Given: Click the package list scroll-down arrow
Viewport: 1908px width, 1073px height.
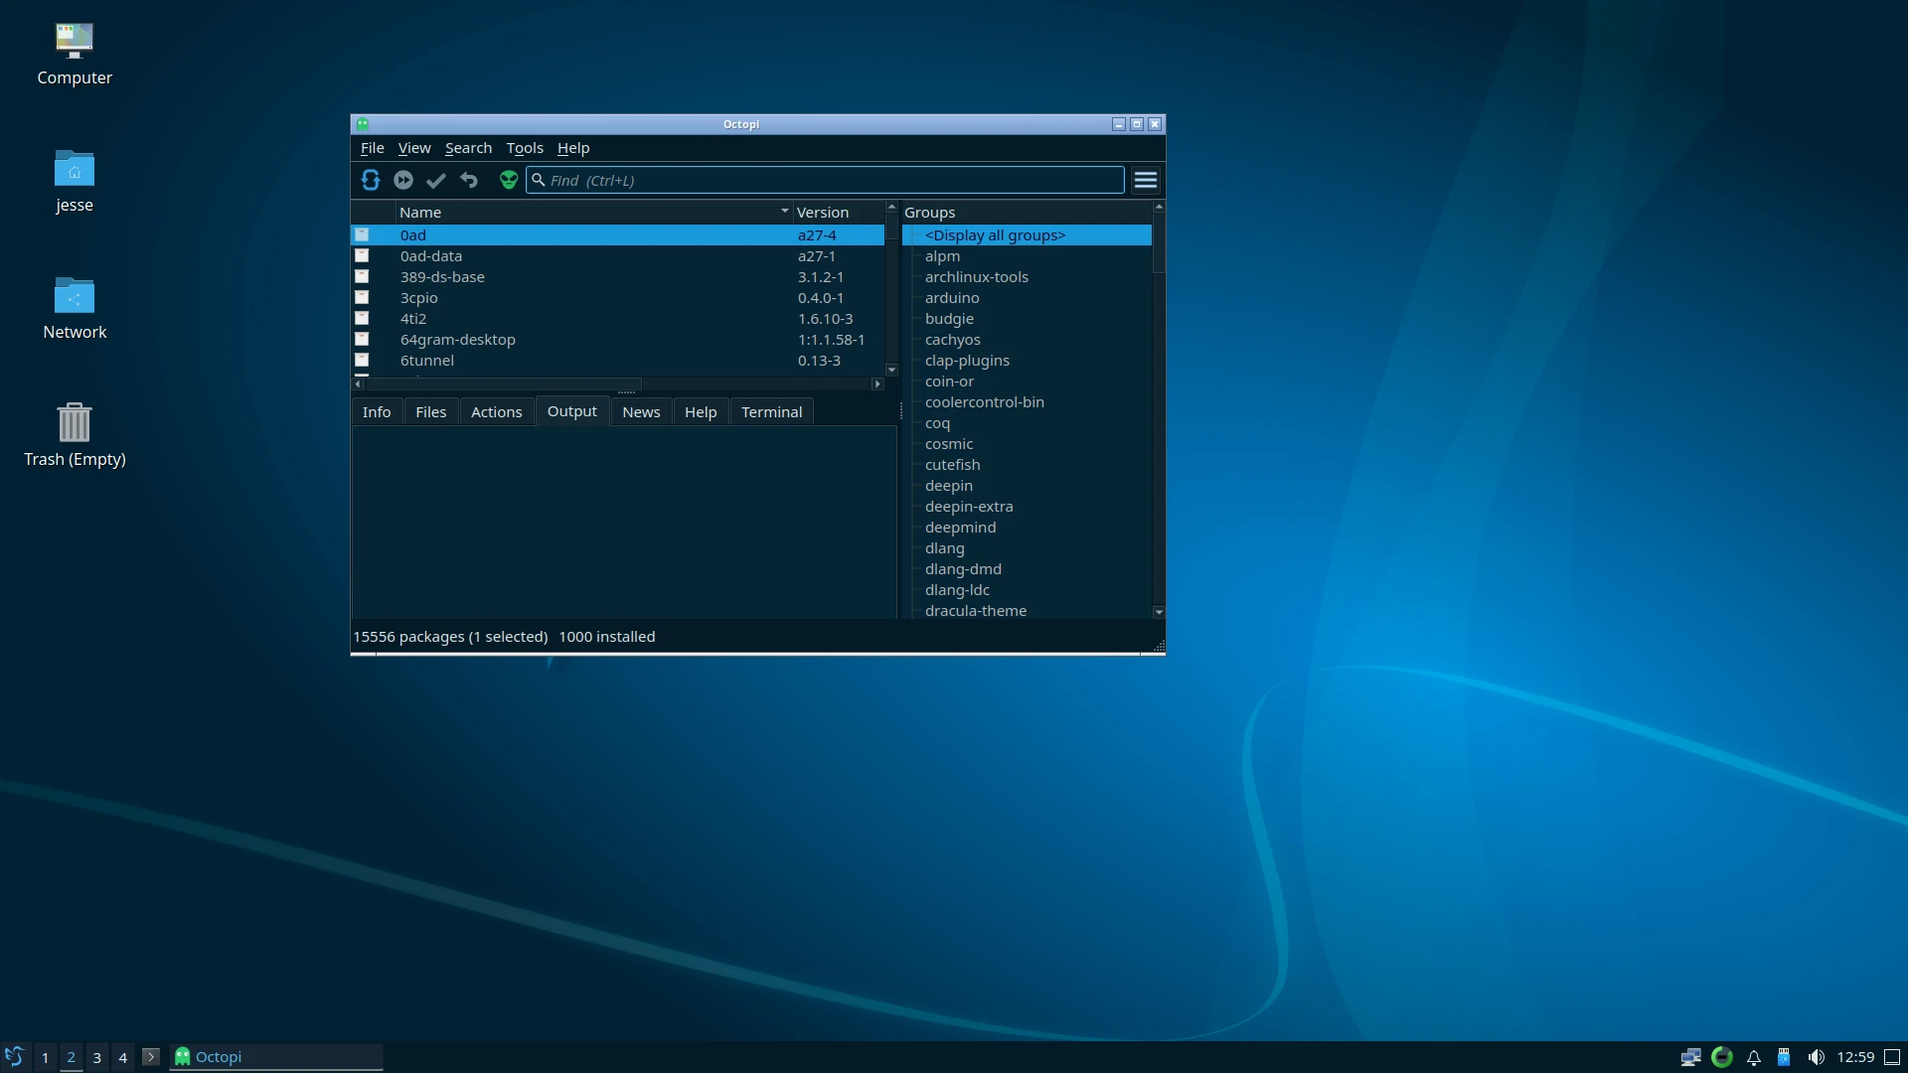Looking at the screenshot, I should (891, 370).
